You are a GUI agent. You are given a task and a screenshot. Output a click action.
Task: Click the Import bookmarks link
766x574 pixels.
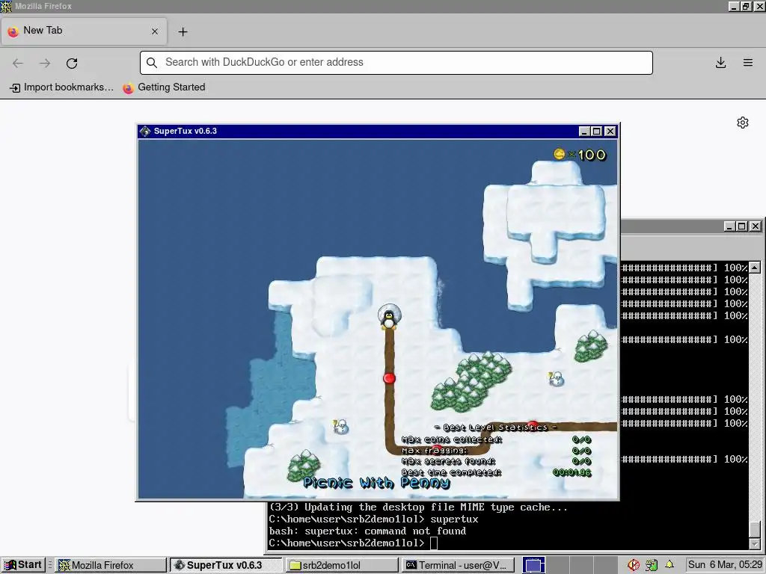click(62, 87)
